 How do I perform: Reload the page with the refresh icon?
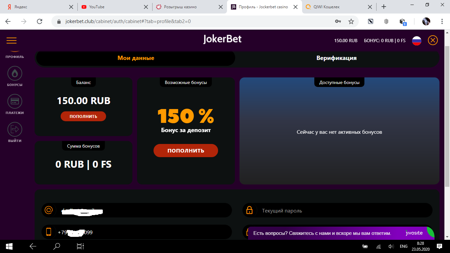(x=40, y=21)
